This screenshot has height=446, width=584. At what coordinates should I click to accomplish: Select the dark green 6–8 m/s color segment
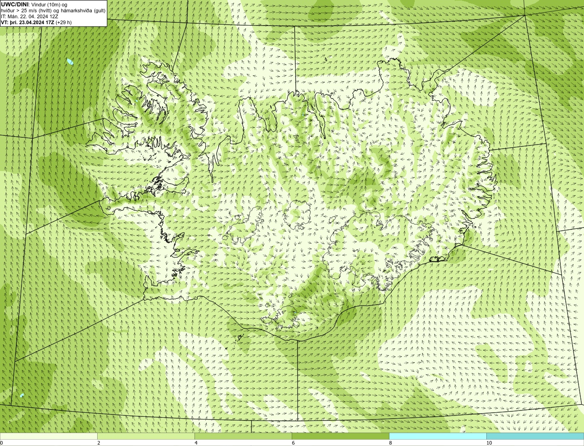[x=340, y=436]
